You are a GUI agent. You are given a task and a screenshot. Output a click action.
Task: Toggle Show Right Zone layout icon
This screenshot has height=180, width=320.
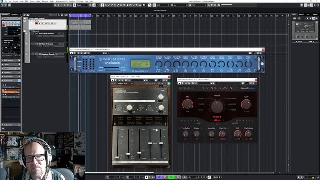point(311,5)
